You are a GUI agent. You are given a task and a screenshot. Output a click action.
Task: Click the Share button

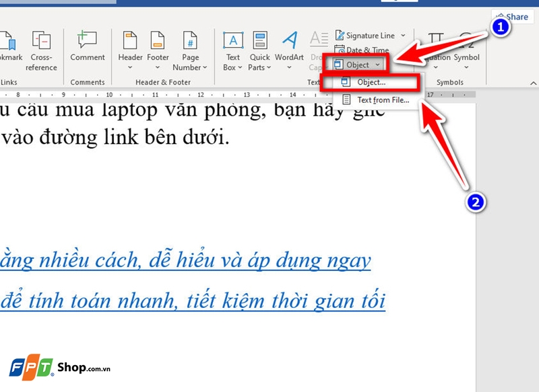point(513,17)
